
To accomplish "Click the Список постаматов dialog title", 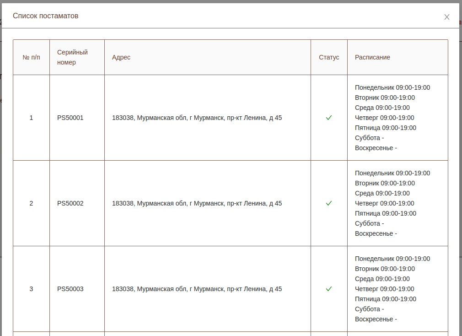I will click(x=45, y=16).
